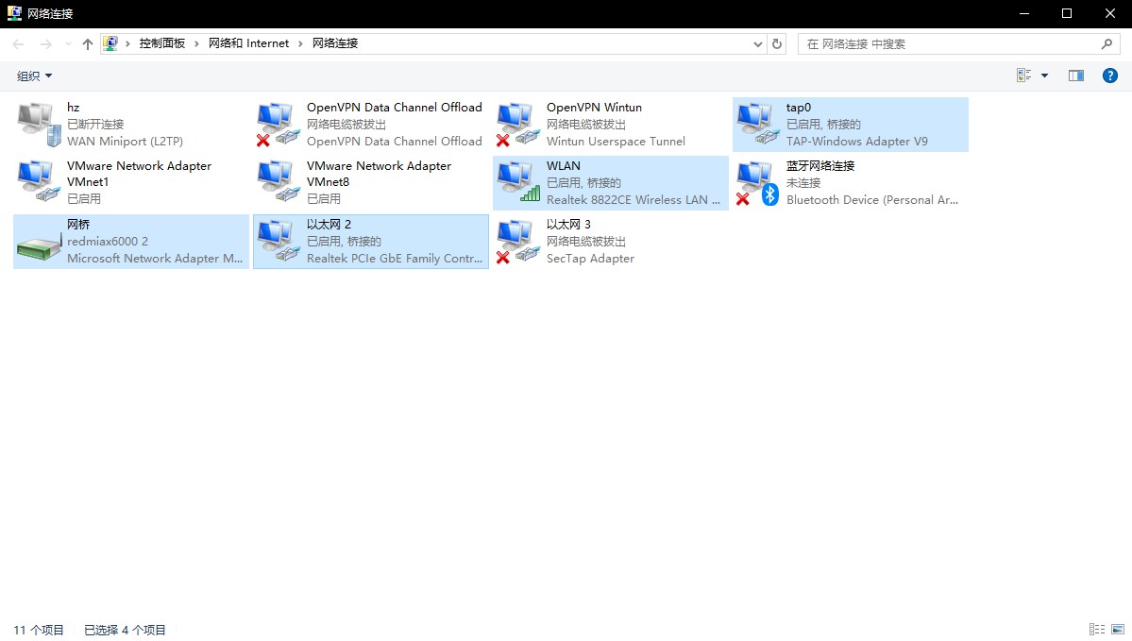Click 网络和 Internet in the breadcrumb path
The height and width of the screenshot is (641, 1132).
(x=248, y=43)
